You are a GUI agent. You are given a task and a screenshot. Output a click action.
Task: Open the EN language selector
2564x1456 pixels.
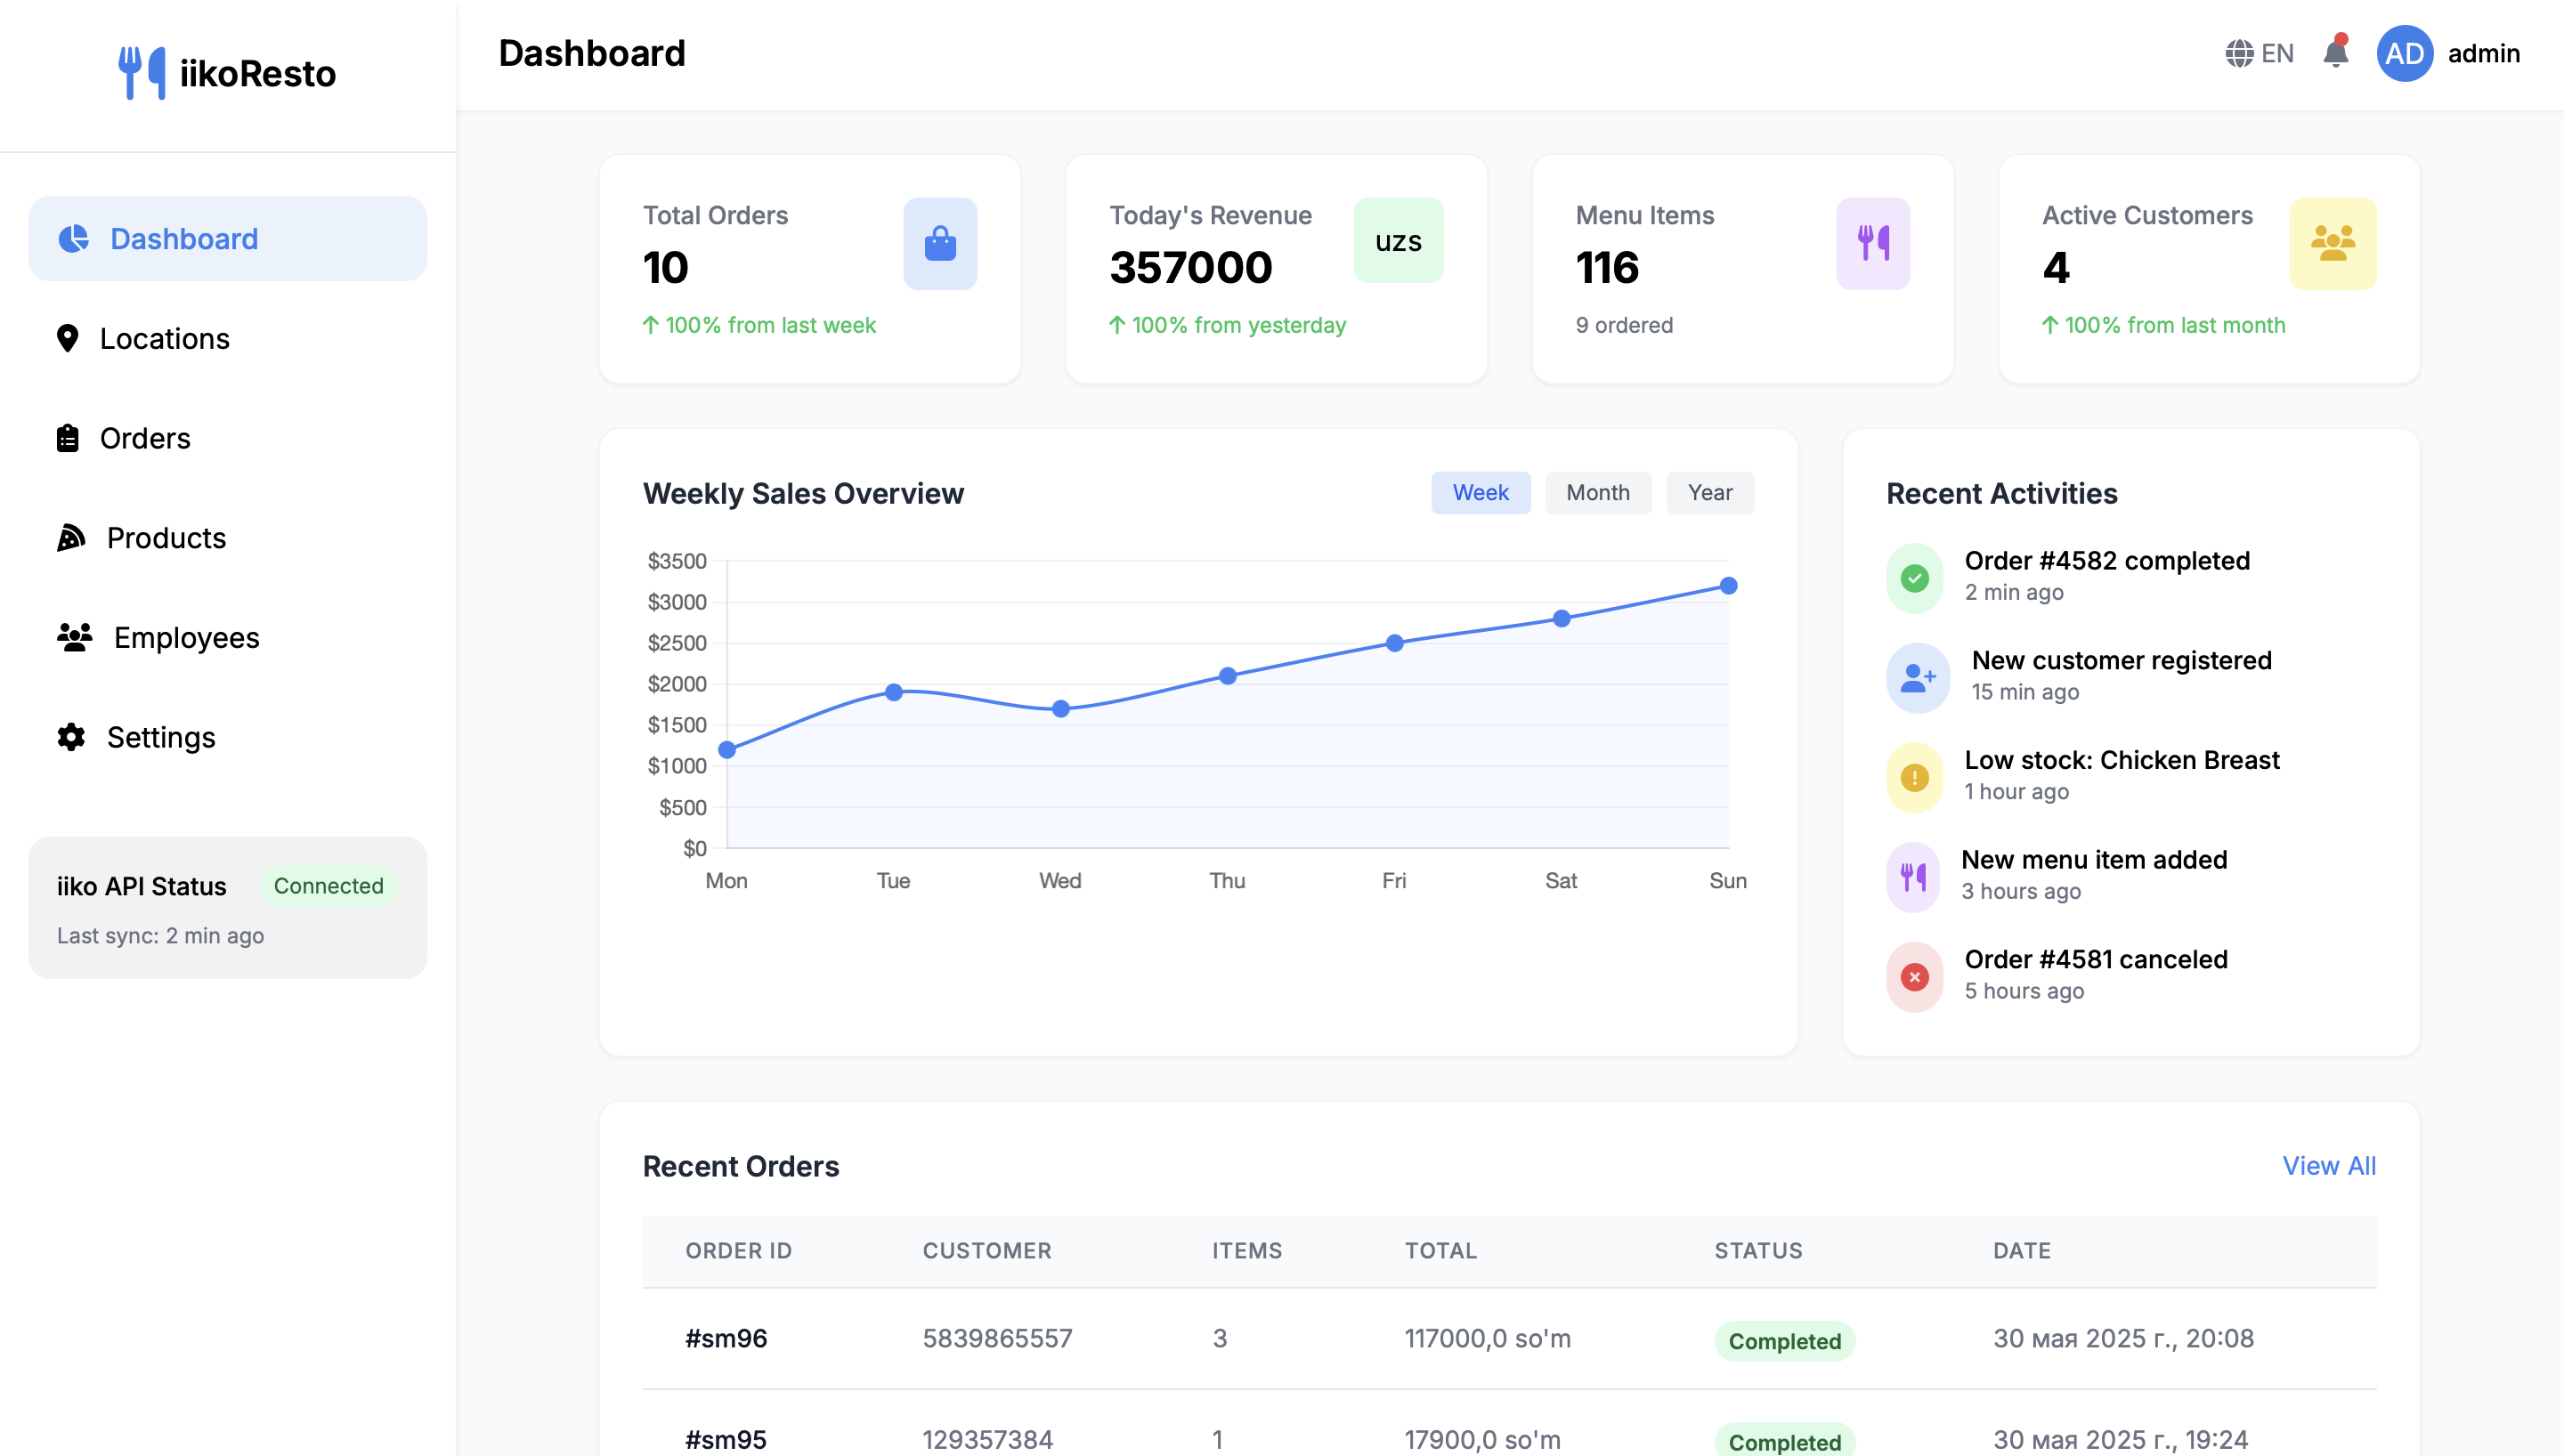(x=2260, y=53)
